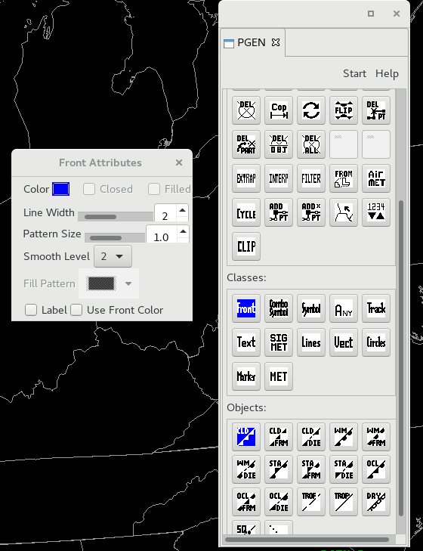
Task: Select the DRY line front object
Action: pyautogui.click(x=376, y=502)
